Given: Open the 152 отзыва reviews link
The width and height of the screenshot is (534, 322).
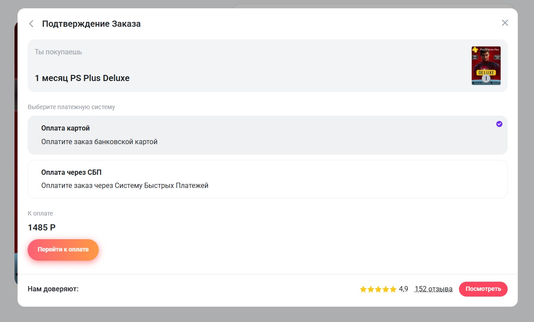Looking at the screenshot, I should coord(433,289).
